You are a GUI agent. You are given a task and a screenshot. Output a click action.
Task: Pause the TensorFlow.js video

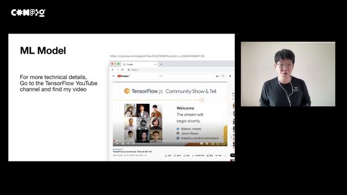coord(123,144)
